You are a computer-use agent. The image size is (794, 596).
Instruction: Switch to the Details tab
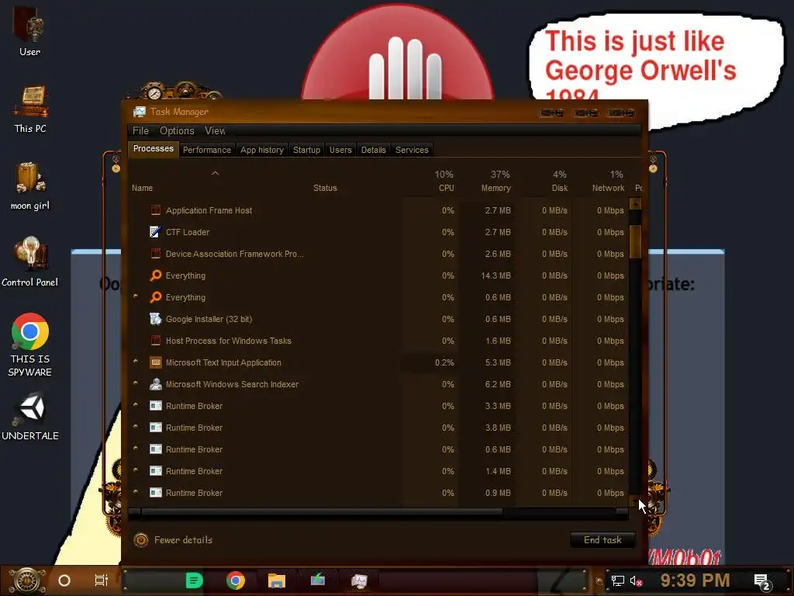coord(373,150)
